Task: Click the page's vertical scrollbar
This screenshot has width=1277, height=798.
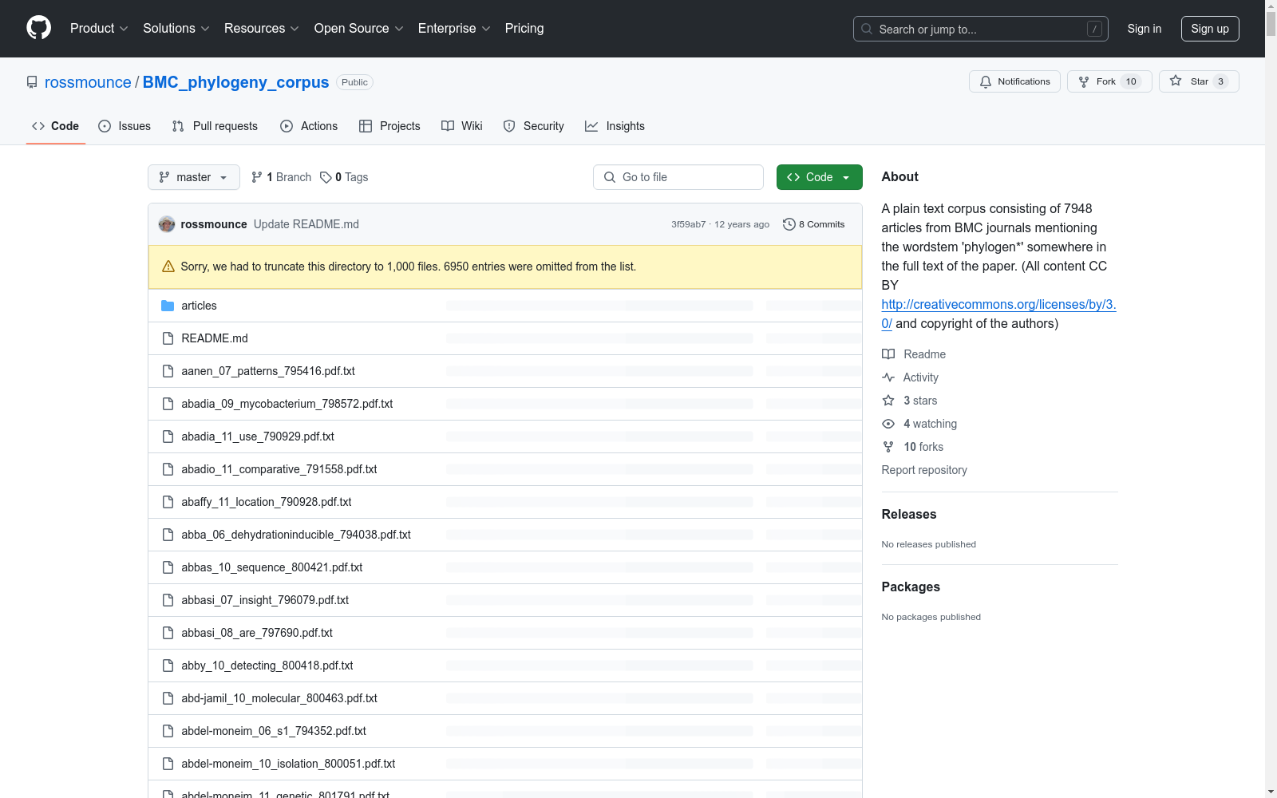Action: tap(1271, 399)
